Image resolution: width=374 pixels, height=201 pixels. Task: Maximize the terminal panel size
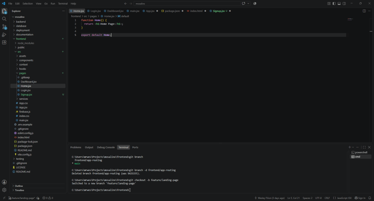pos(364,147)
